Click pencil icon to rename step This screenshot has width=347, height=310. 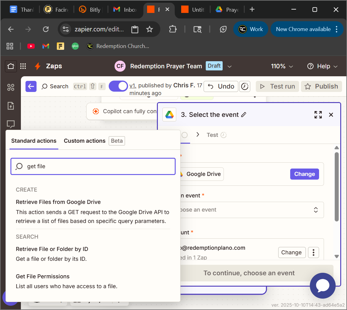click(x=244, y=115)
